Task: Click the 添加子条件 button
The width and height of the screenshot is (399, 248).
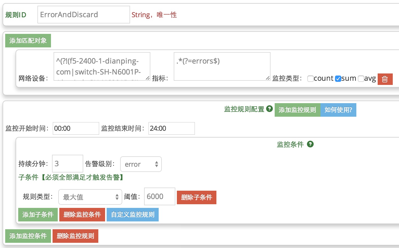Action: pyautogui.click(x=38, y=215)
